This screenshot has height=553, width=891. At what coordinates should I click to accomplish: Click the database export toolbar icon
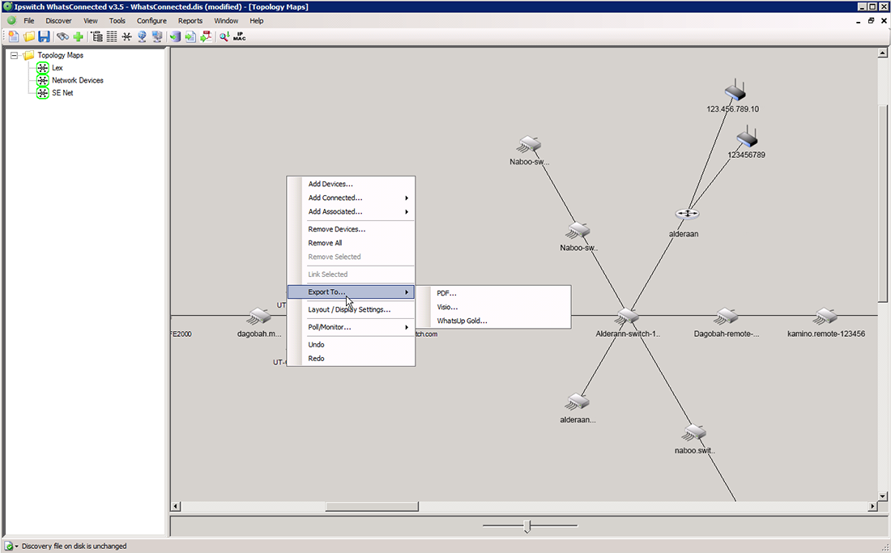pos(175,37)
